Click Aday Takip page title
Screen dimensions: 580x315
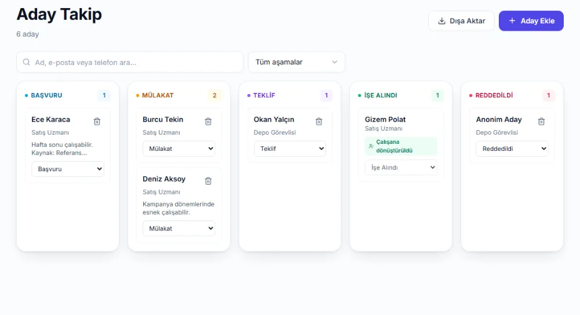pos(59,15)
